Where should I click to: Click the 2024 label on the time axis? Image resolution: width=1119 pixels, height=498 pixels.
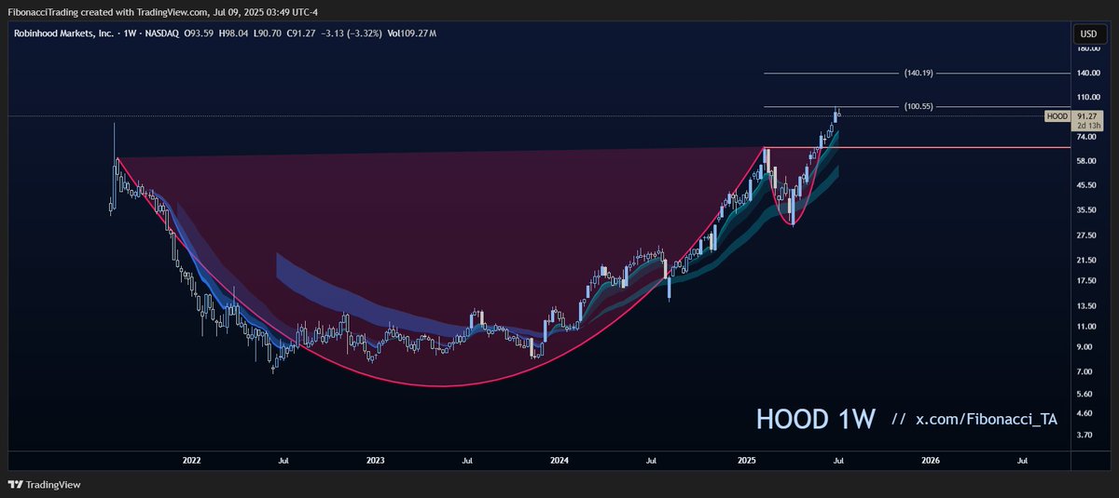[x=559, y=460]
